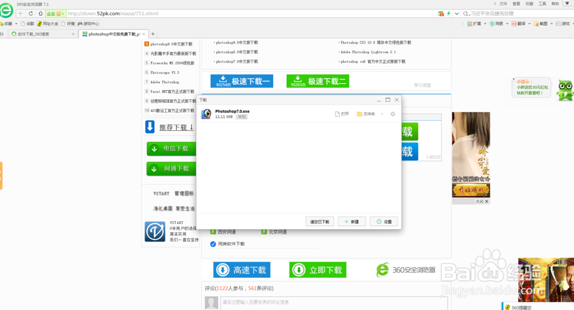Click 文件夹 to open download folder
574x310 pixels.
coord(366,114)
